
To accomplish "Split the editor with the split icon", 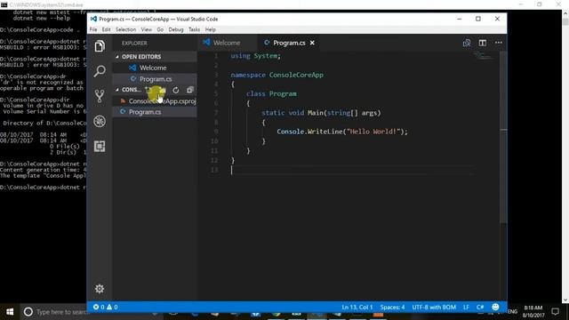I will (482, 43).
